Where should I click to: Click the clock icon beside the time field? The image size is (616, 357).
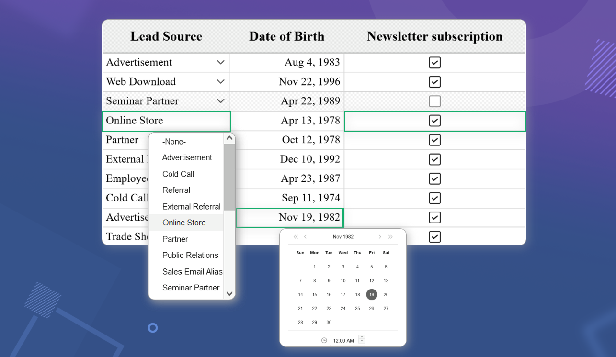[x=324, y=340]
